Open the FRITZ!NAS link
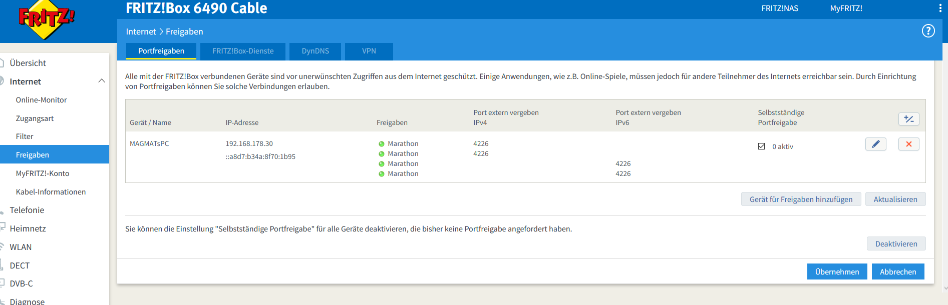 [x=780, y=8]
